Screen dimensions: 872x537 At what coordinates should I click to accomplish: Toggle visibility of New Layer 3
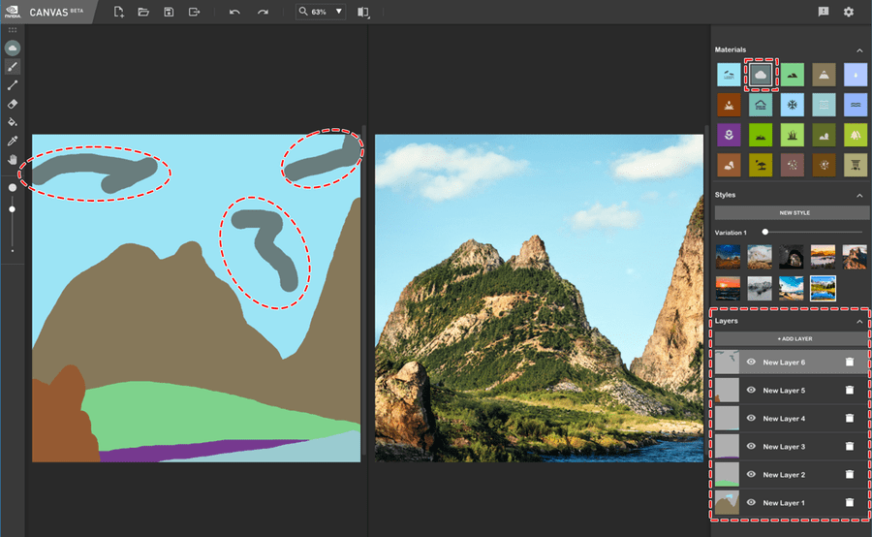pyautogui.click(x=751, y=447)
